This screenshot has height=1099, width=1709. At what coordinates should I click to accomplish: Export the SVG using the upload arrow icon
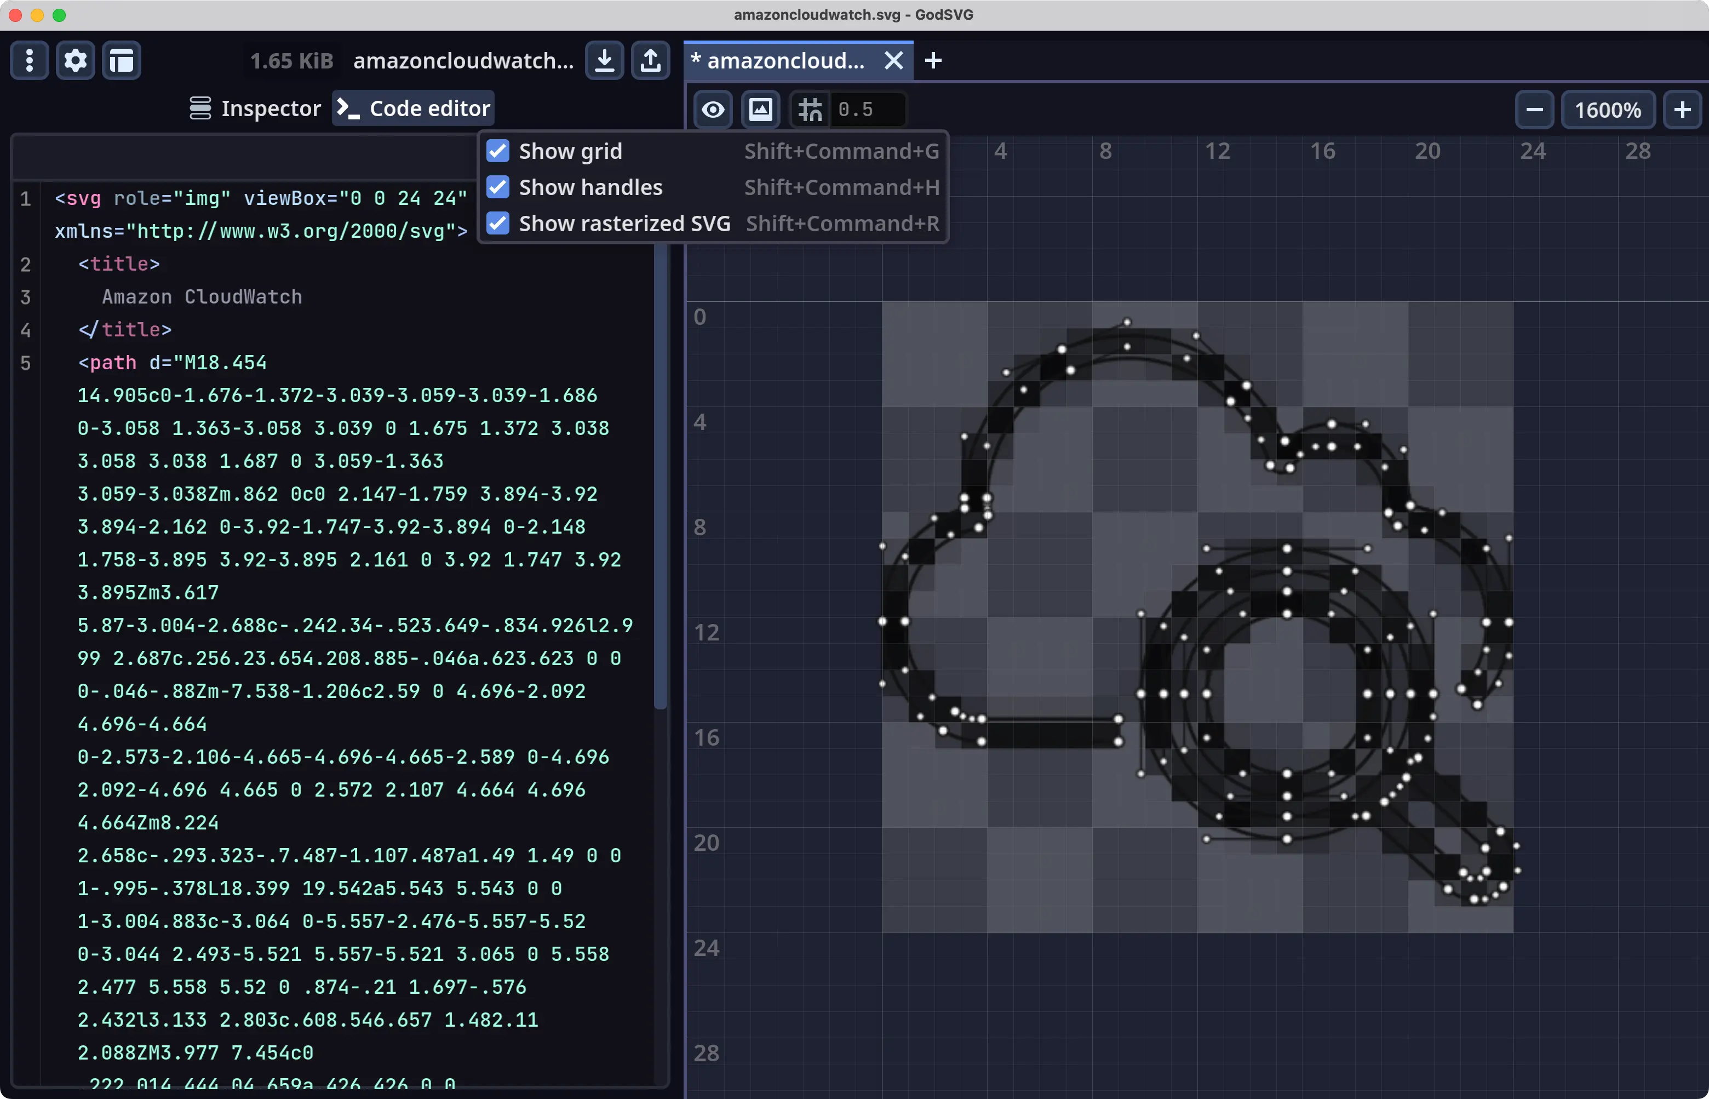[x=650, y=61]
